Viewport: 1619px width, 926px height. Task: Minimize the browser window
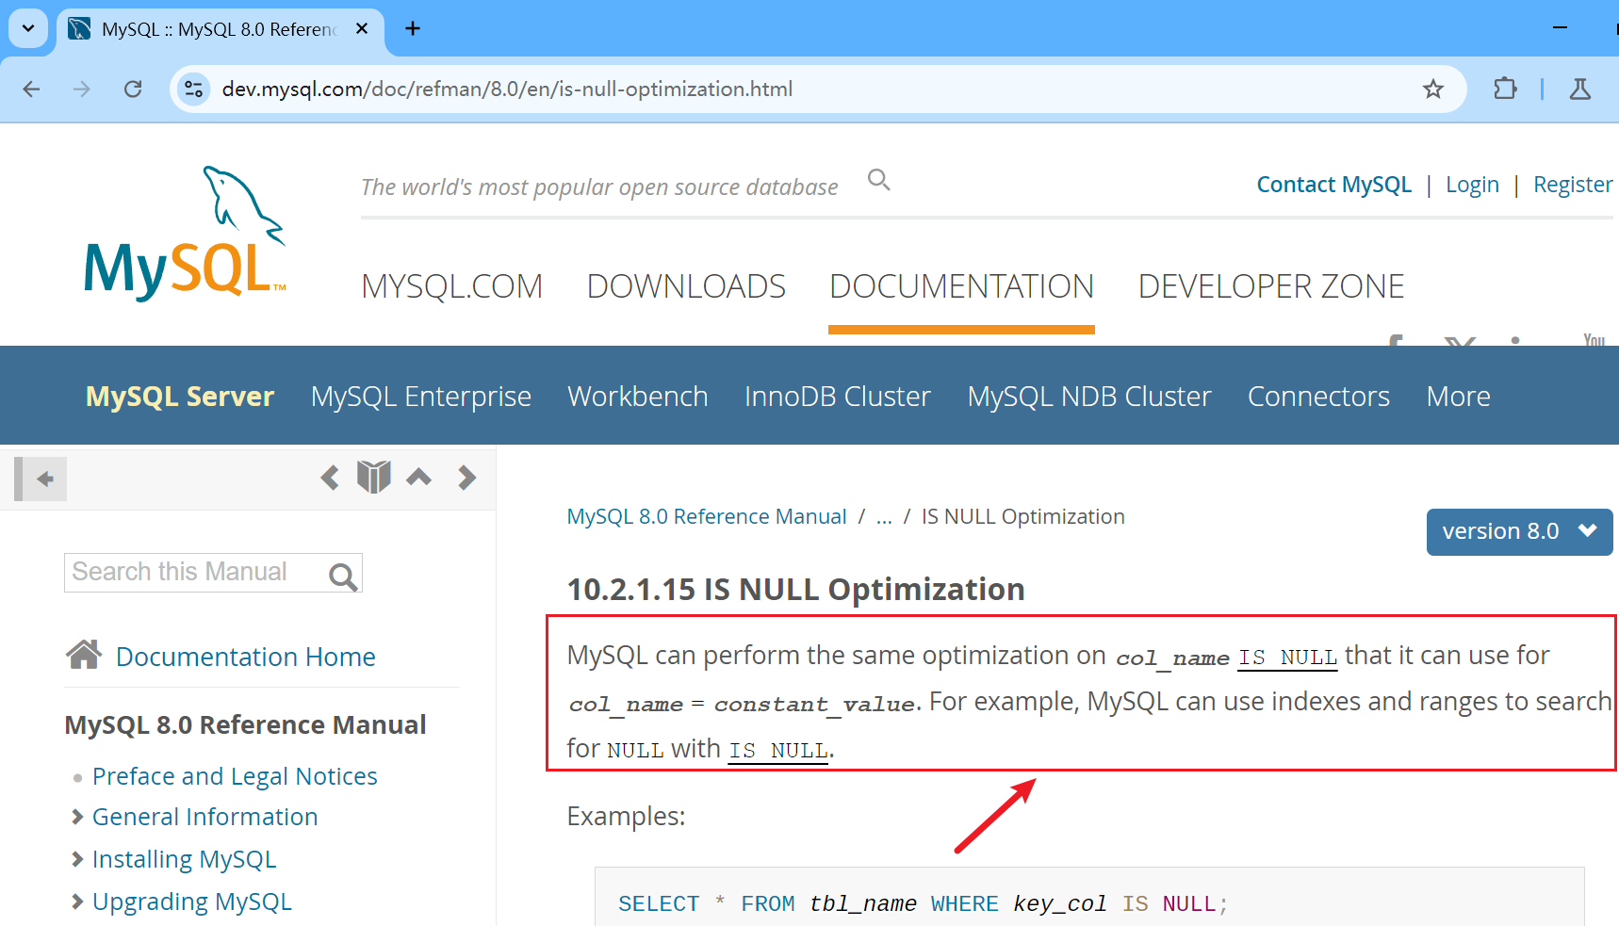coord(1560,28)
